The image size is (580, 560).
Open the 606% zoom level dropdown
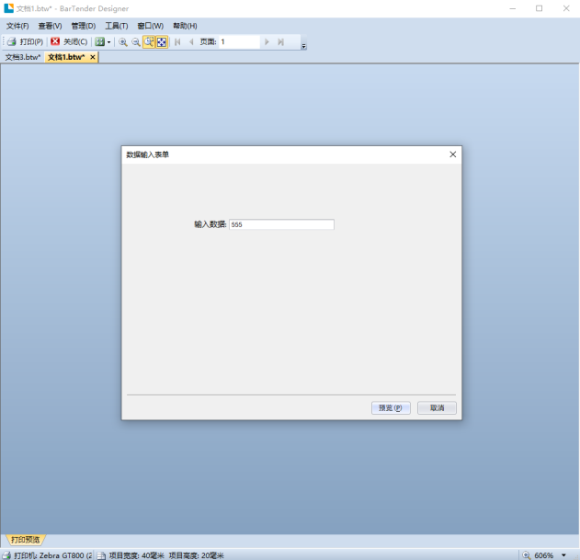(x=563, y=555)
